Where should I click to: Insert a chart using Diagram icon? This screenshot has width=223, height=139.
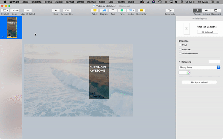(104, 10)
